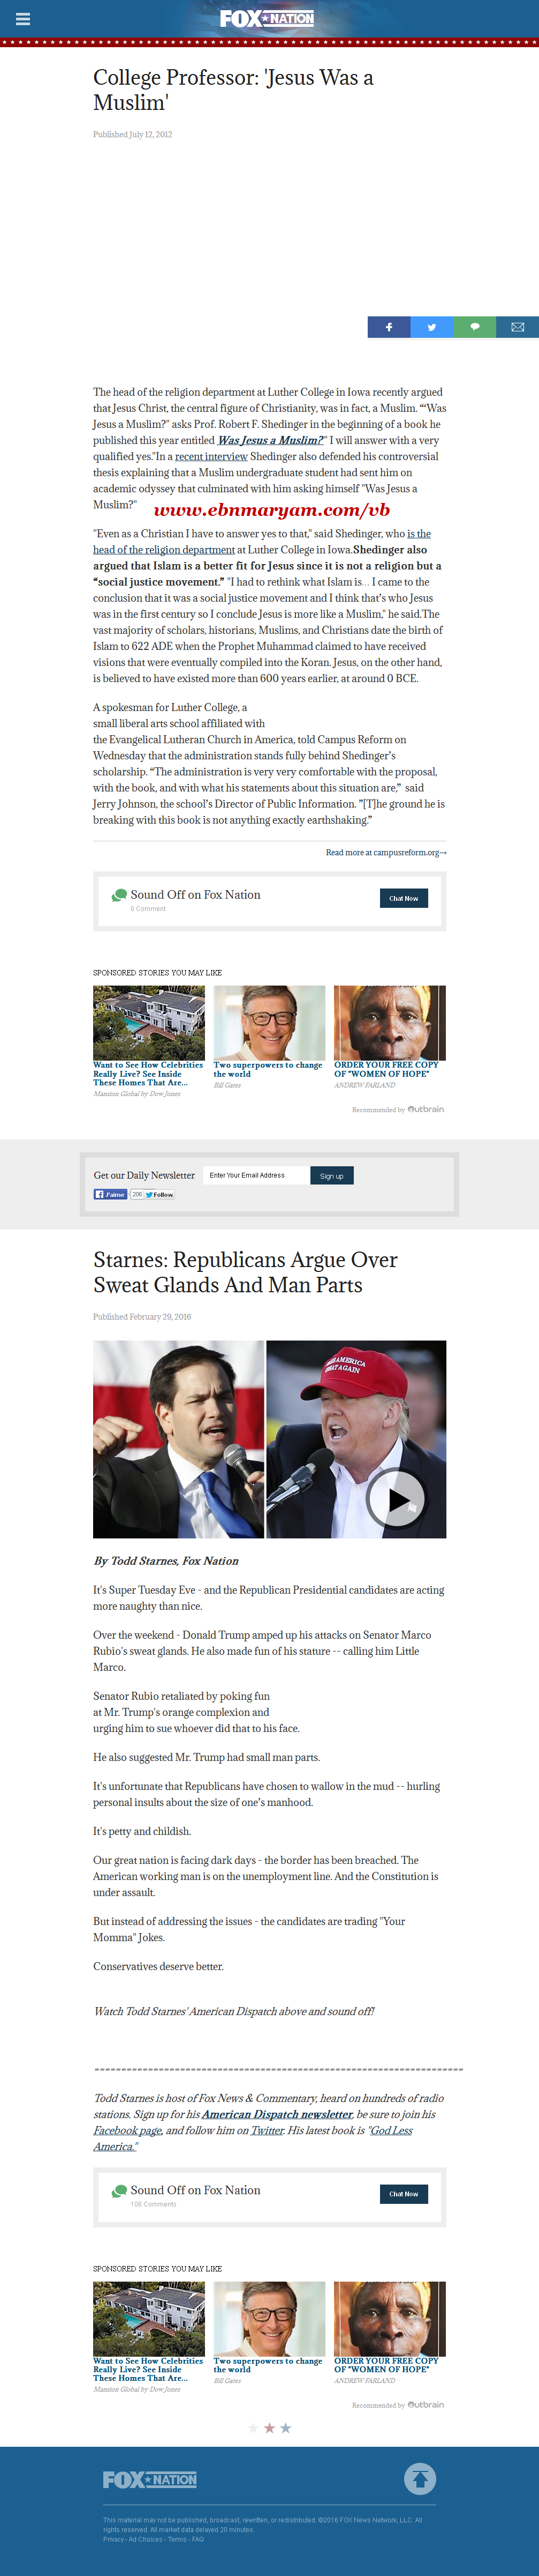Click the Twitter Follow button
Image resolution: width=539 pixels, height=2576 pixels.
(x=160, y=1194)
